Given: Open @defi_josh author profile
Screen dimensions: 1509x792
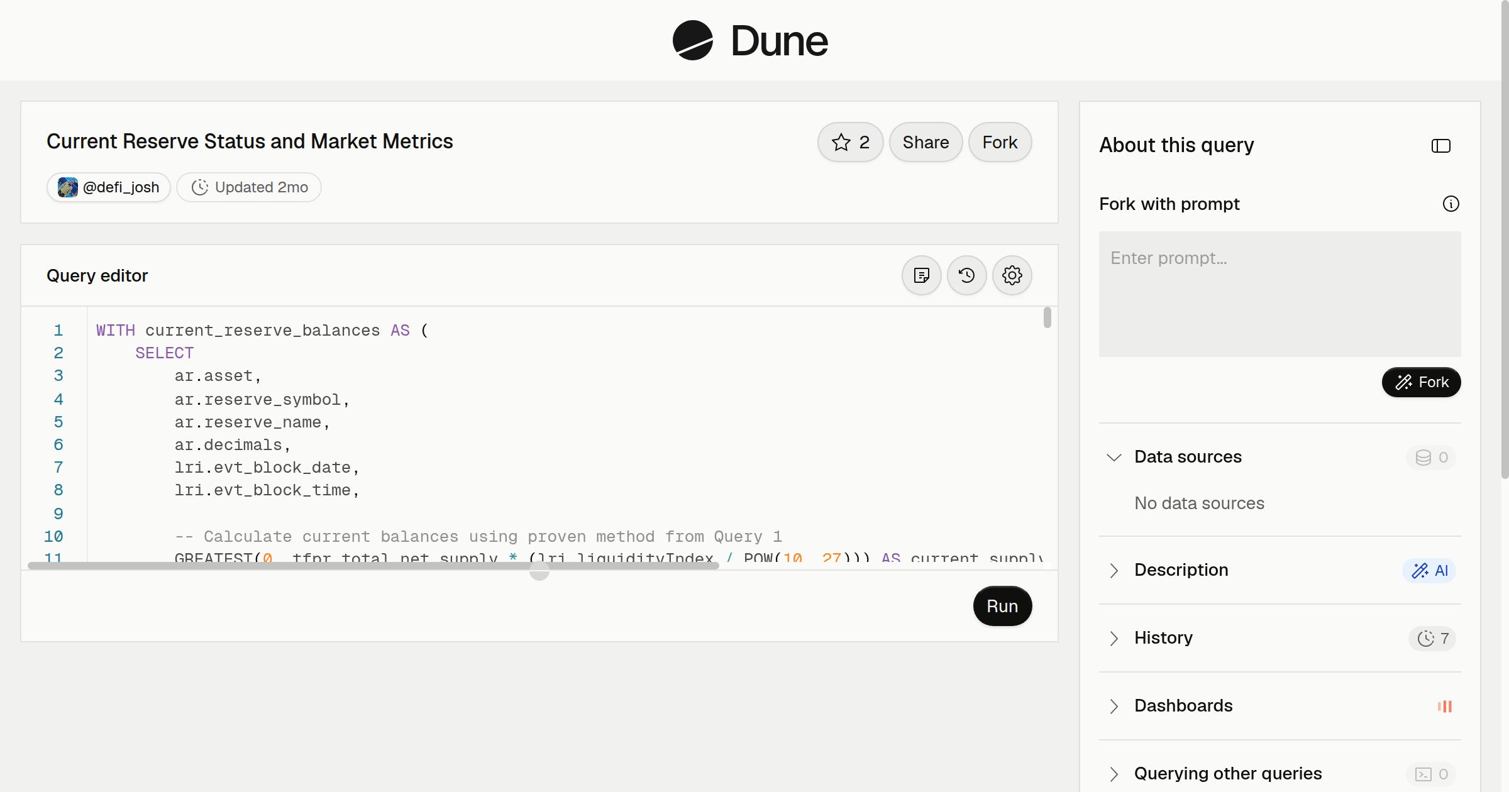Looking at the screenshot, I should (x=109, y=187).
